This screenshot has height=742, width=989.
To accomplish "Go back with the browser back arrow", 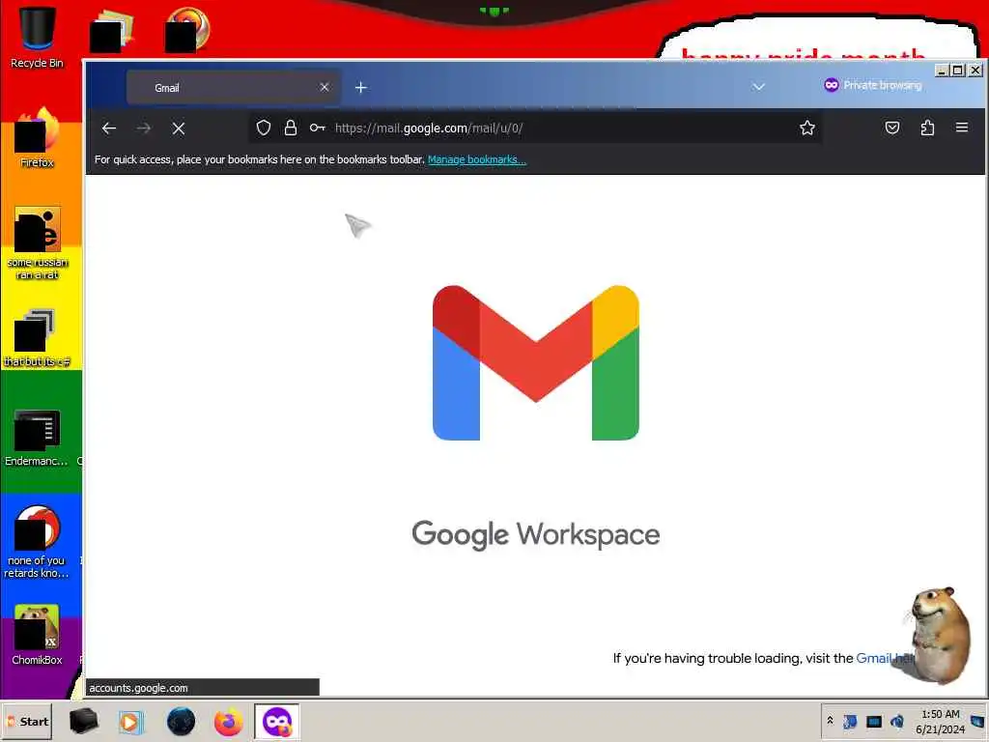I will click(109, 128).
